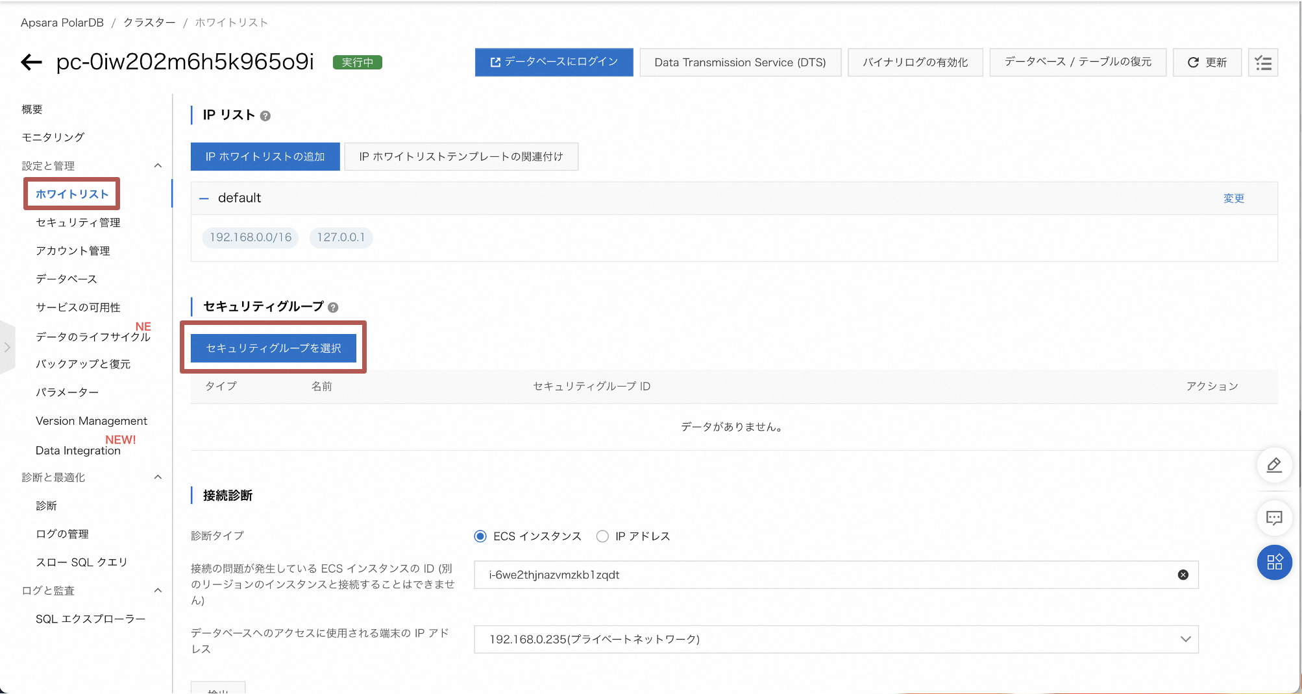
Task: Switch to the モニタリング sidebar item
Action: coord(52,137)
